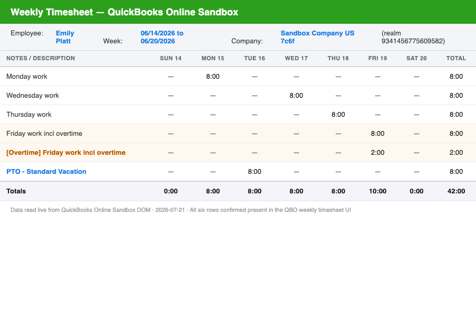The height and width of the screenshot is (317, 476).
Task: Click the TUE 16 column header
Action: (254, 58)
